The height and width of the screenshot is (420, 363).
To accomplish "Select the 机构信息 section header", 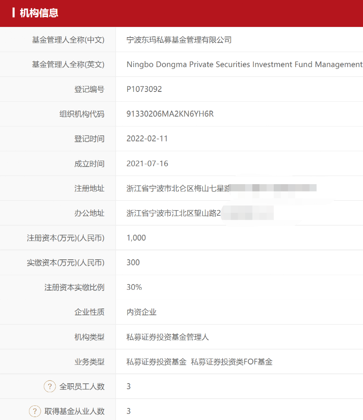I will pos(39,13).
